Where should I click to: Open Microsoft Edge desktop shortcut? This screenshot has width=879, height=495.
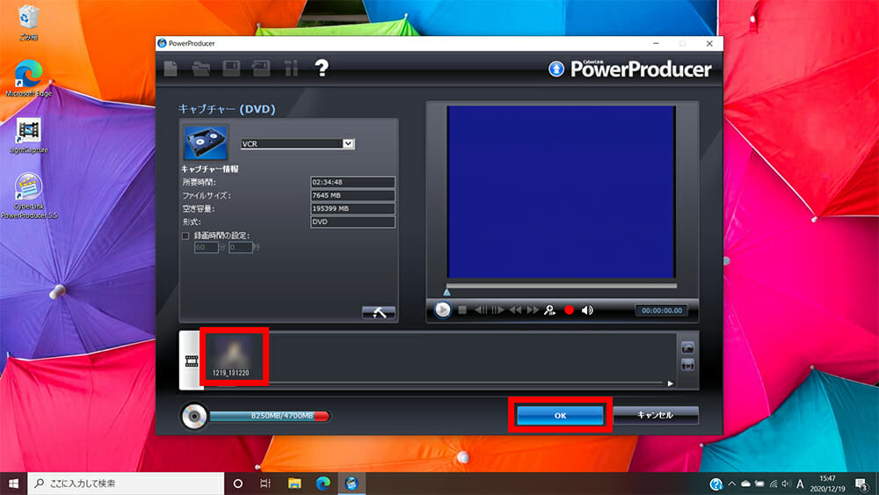(x=28, y=78)
